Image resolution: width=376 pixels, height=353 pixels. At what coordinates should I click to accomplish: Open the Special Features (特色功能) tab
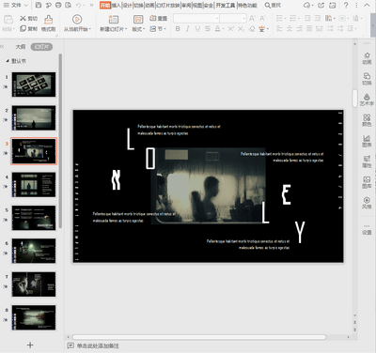tap(247, 6)
